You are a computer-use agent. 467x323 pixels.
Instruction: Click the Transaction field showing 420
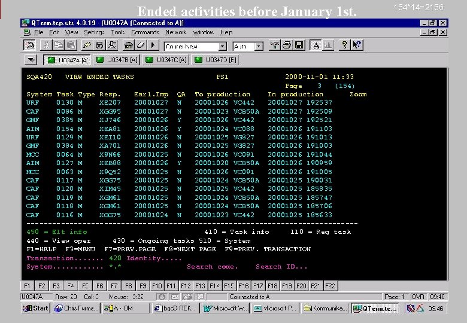point(116,258)
